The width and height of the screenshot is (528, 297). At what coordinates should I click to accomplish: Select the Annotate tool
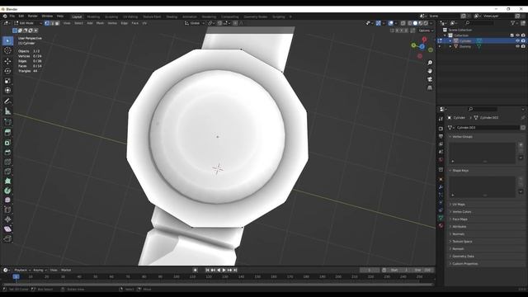point(7,101)
